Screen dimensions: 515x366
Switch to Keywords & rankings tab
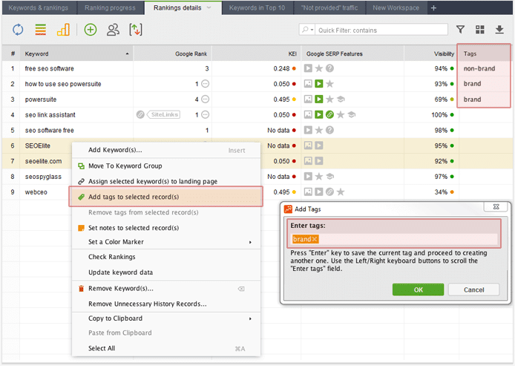(39, 8)
